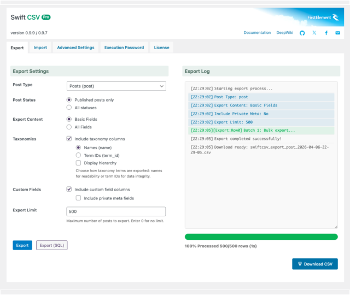Click the X (Twitter) icon
The height and width of the screenshot is (295, 350).
click(x=314, y=33)
